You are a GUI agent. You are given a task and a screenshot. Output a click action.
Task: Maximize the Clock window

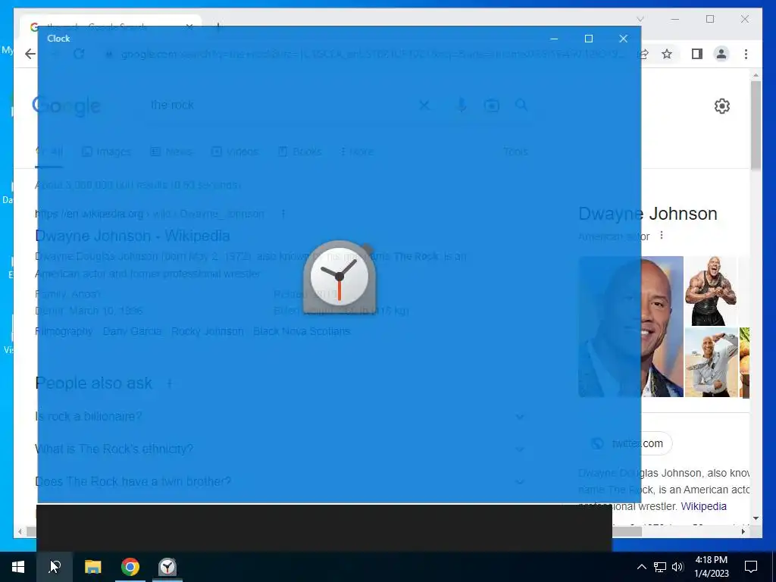click(588, 39)
